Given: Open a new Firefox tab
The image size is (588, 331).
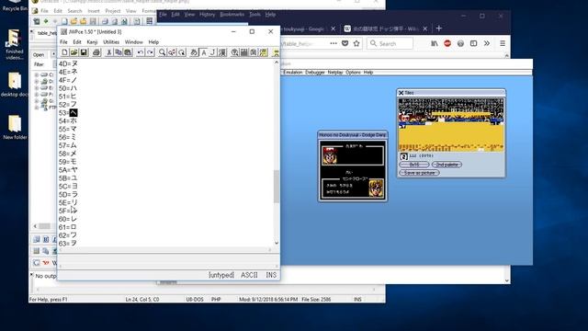Looking at the screenshot, I should click(439, 29).
